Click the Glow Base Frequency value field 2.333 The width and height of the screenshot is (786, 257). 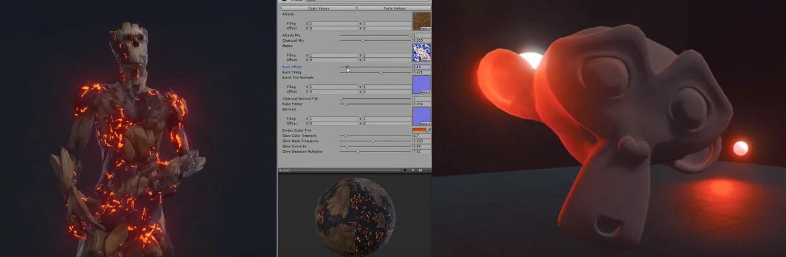click(x=421, y=141)
